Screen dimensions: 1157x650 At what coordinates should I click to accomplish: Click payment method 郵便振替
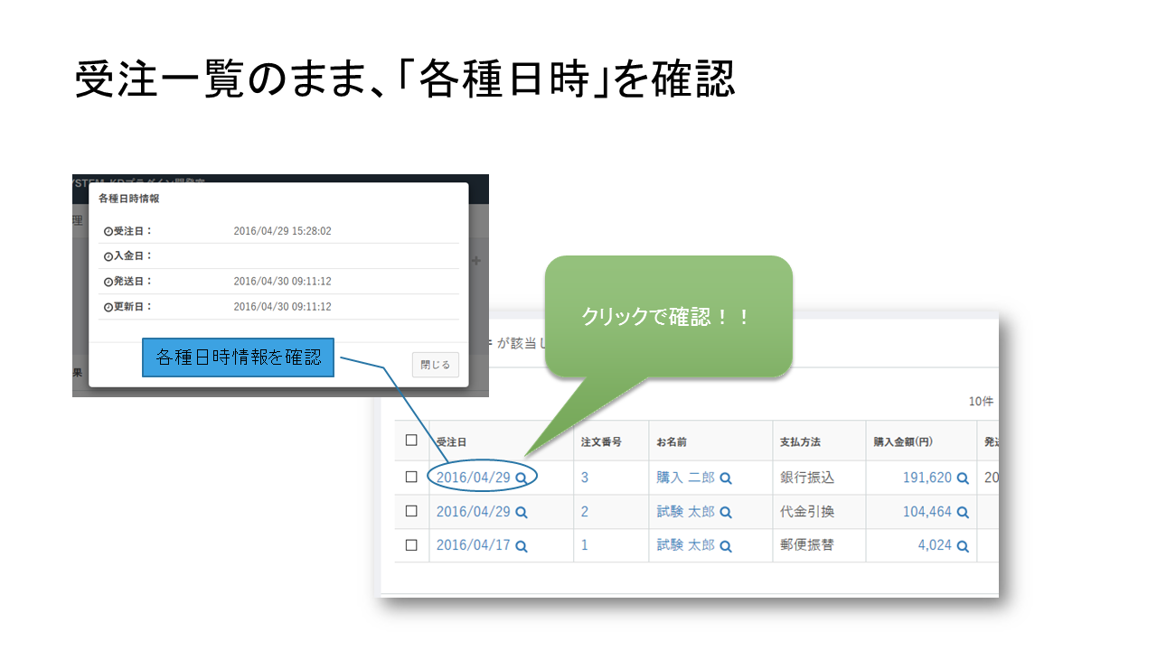tap(807, 545)
